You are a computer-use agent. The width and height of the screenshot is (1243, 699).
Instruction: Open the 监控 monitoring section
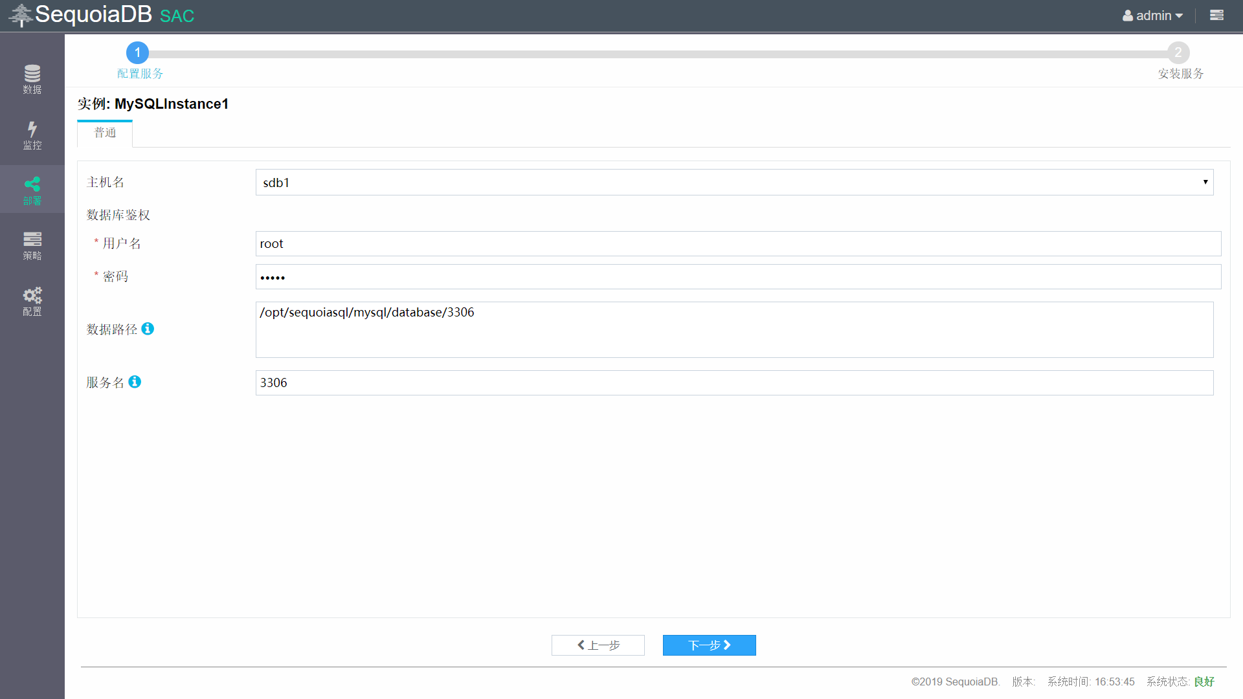pyautogui.click(x=32, y=135)
